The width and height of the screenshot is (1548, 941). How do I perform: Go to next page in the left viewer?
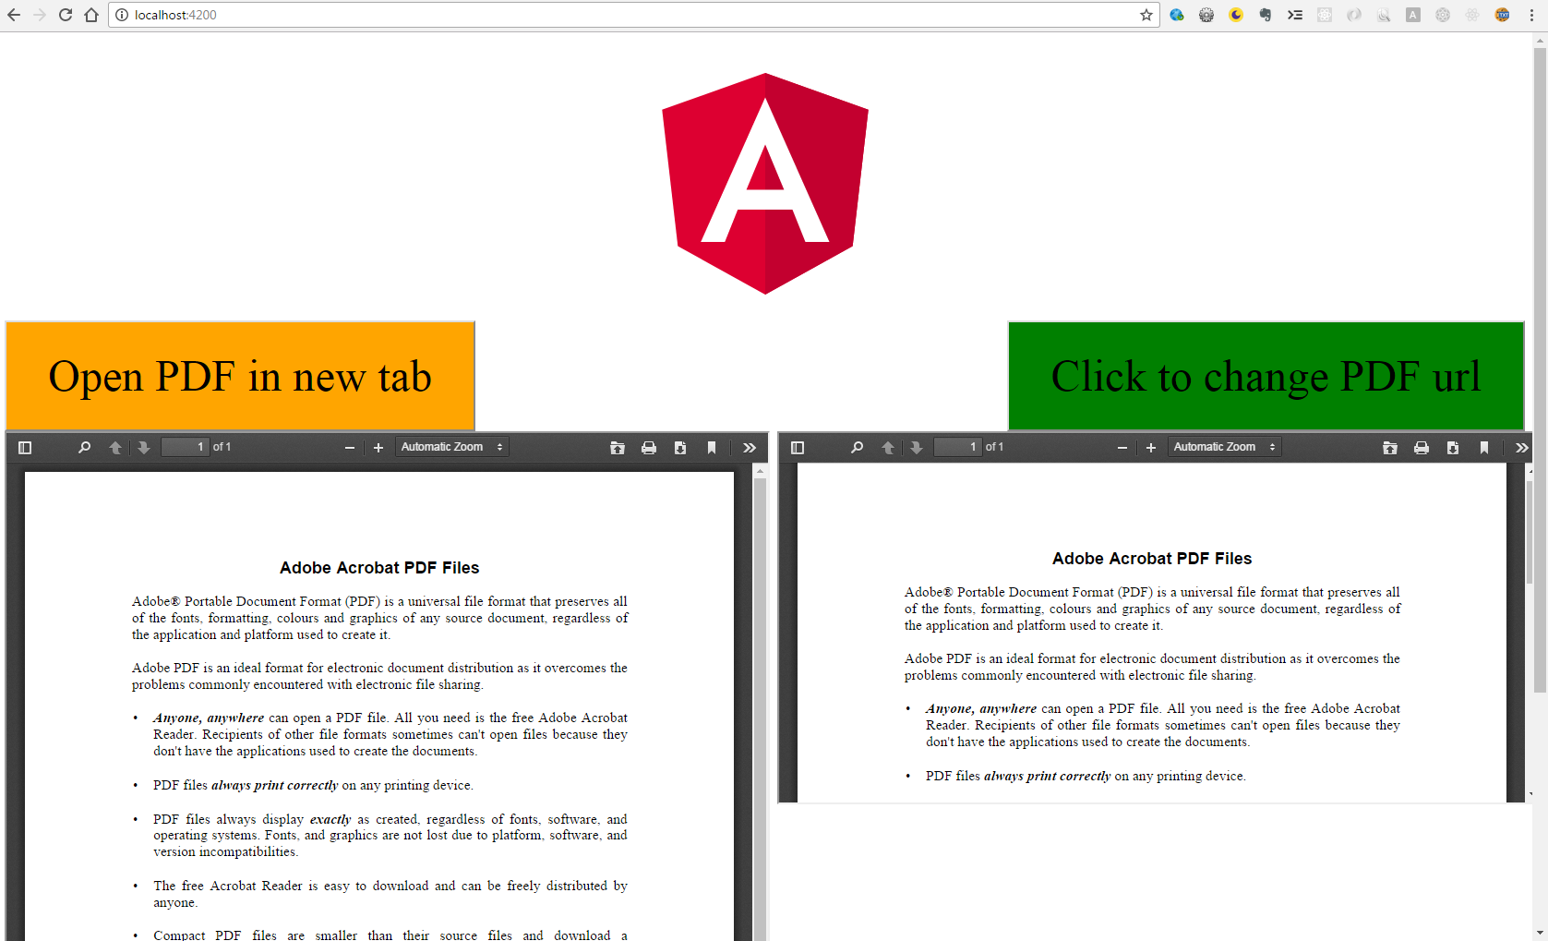(144, 447)
